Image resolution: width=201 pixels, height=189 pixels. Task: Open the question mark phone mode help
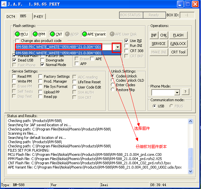(185, 92)
